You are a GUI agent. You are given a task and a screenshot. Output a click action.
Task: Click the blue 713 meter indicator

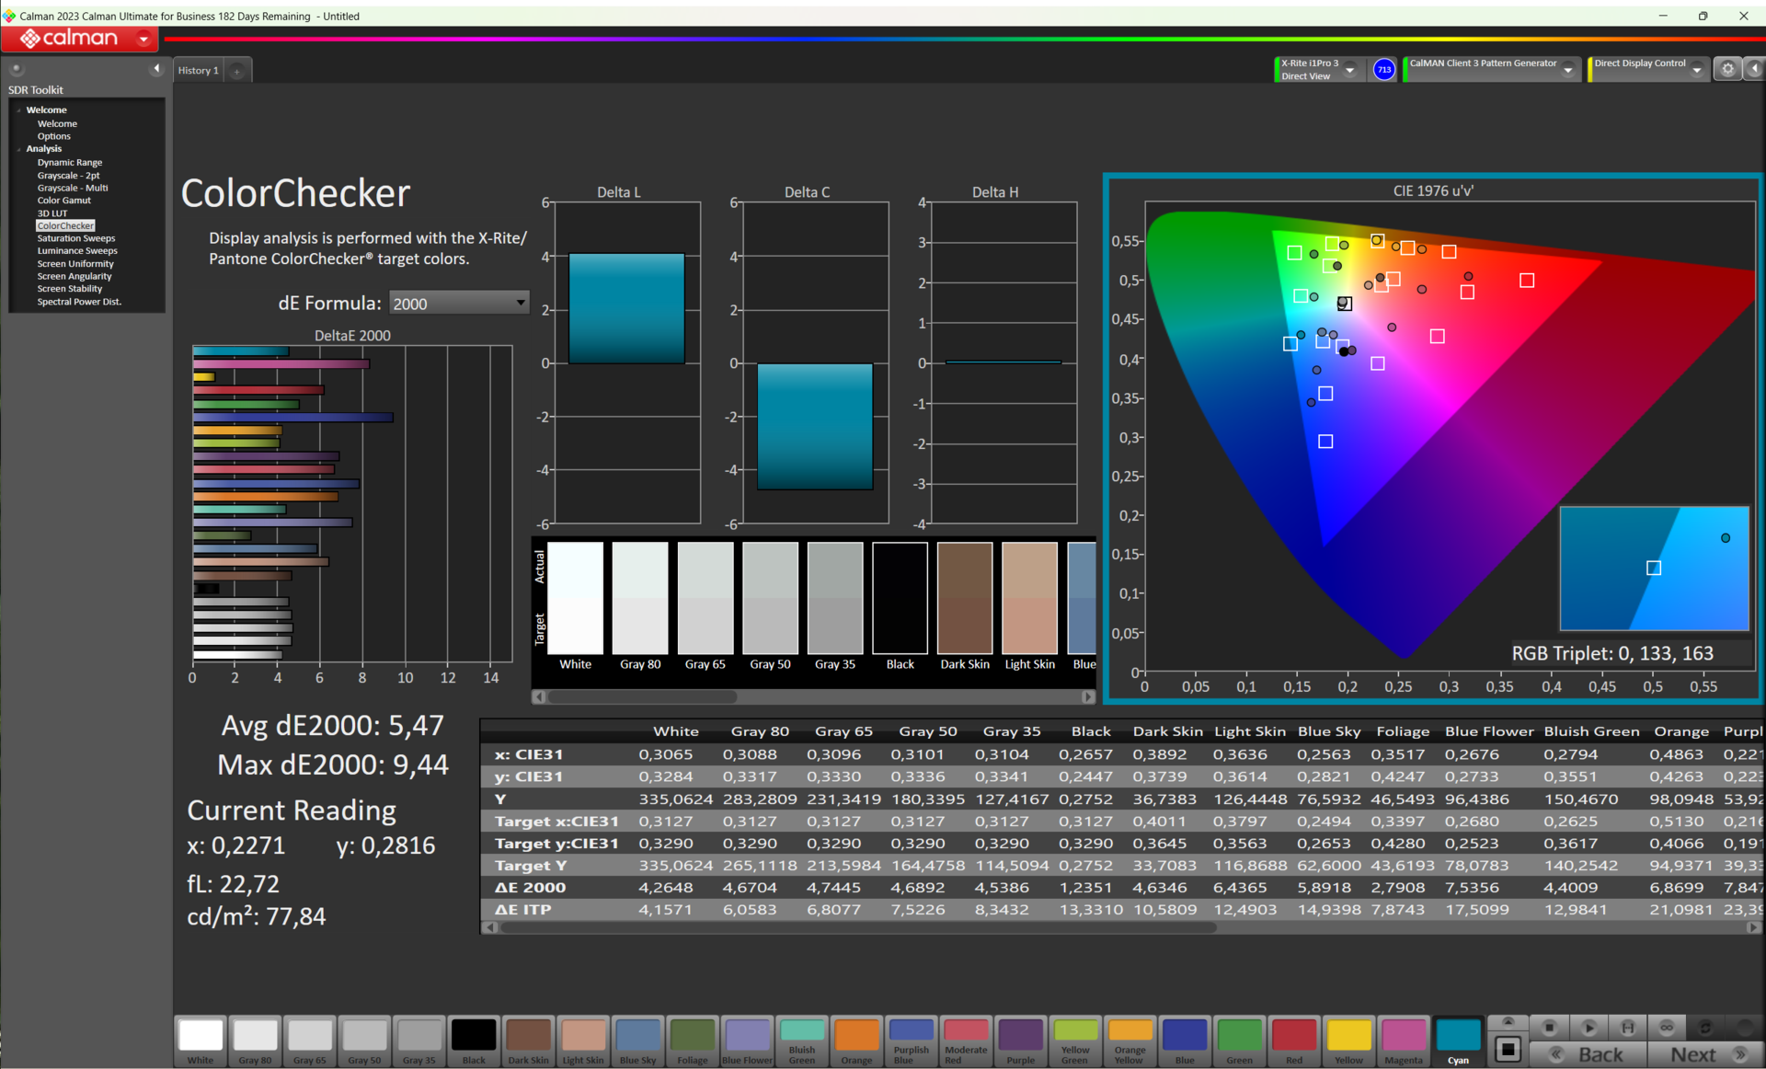1383,70
